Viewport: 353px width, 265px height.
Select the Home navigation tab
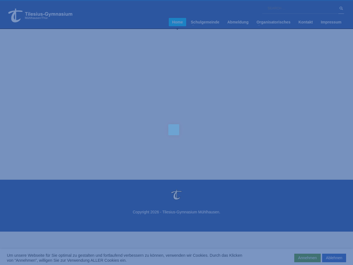pyautogui.click(x=177, y=22)
